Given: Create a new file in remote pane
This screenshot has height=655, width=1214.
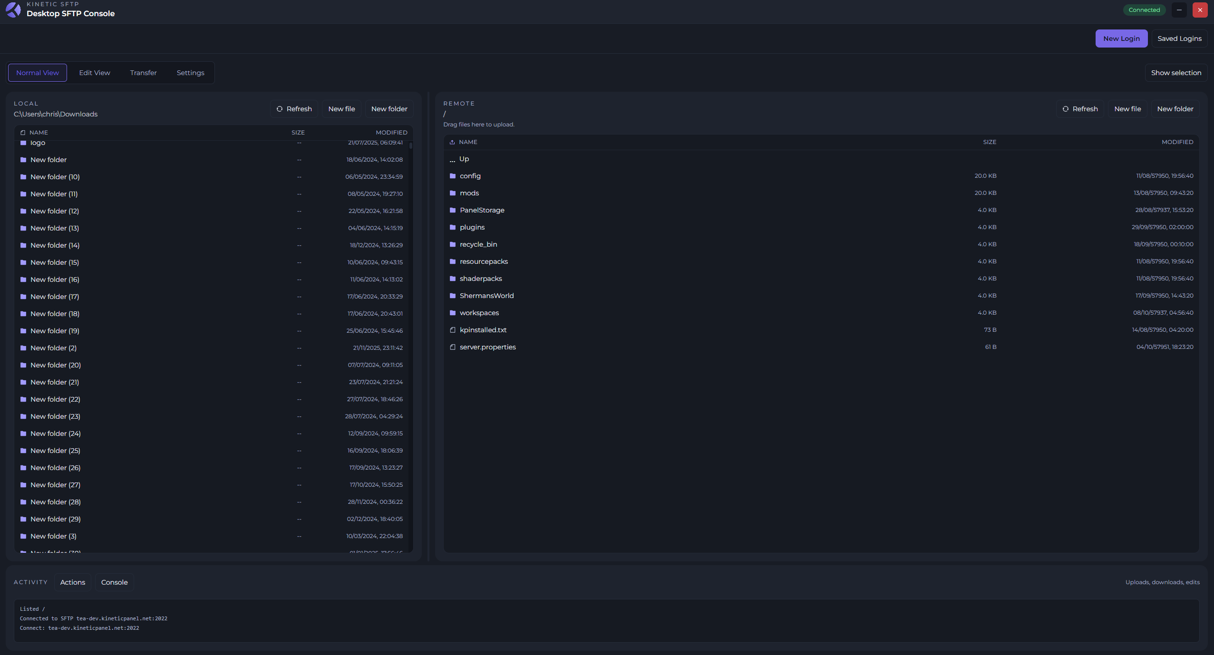Looking at the screenshot, I should point(1127,109).
